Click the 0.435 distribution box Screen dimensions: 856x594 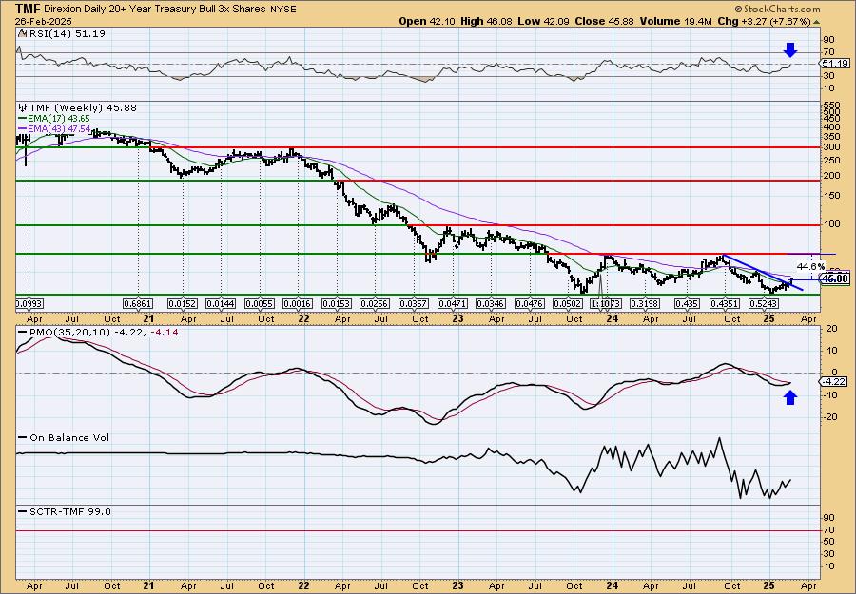(x=686, y=303)
